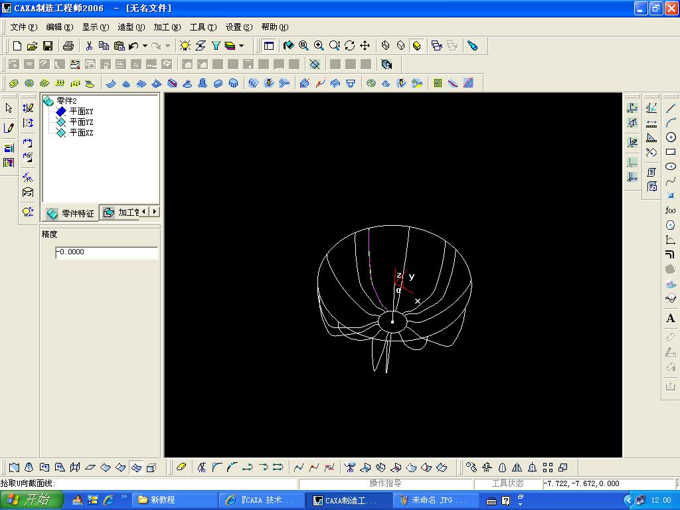Open the Redo history dropdown arrow
This screenshot has height=510, width=680.
(167, 46)
